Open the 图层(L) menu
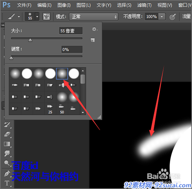 84,5
